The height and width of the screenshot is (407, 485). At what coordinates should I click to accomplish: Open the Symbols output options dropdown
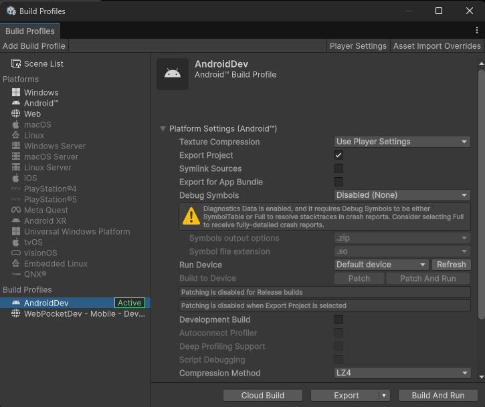[x=402, y=238]
